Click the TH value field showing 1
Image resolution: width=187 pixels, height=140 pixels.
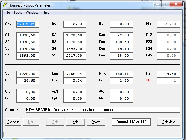click(x=169, y=81)
